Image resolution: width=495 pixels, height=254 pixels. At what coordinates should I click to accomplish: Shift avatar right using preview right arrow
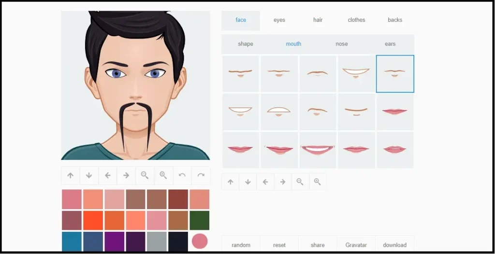tap(126, 175)
